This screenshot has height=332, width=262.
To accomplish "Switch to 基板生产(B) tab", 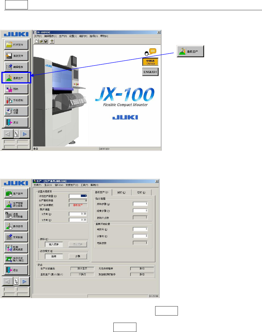I will click(101, 192).
